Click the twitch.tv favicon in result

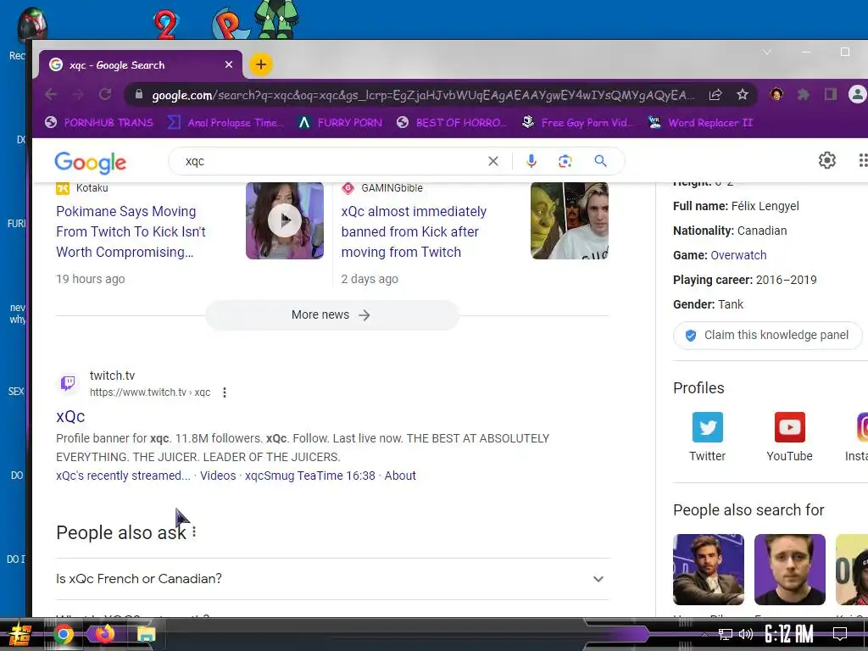click(x=68, y=383)
